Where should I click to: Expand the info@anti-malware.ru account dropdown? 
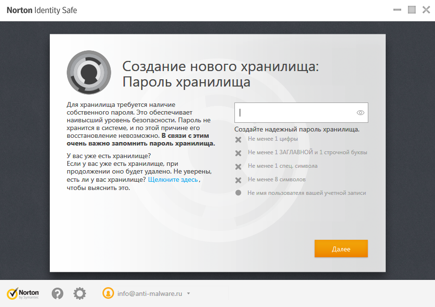pos(188,293)
